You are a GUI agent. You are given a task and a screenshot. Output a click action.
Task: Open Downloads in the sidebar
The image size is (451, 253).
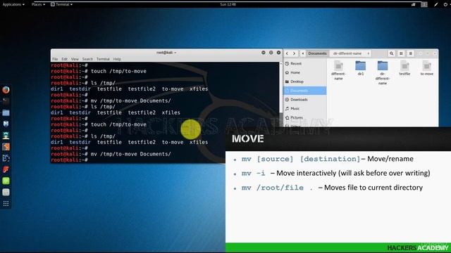click(305, 100)
